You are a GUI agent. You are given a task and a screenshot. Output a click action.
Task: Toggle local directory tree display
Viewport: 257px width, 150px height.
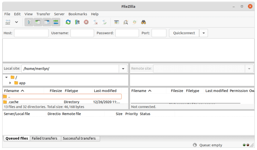pyautogui.click(x=38, y=22)
